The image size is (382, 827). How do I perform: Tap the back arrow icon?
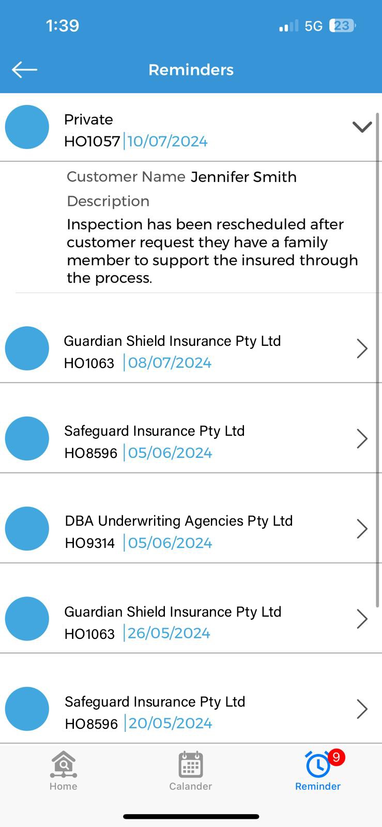[x=24, y=69]
